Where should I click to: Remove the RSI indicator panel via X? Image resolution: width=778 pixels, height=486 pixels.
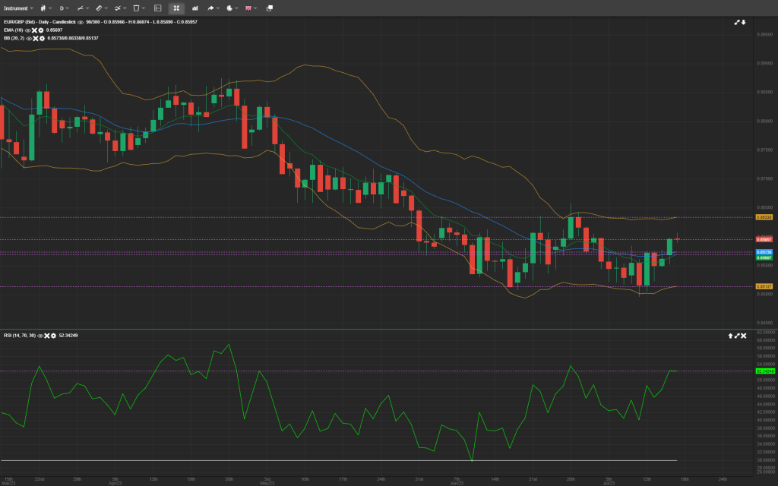(47, 336)
